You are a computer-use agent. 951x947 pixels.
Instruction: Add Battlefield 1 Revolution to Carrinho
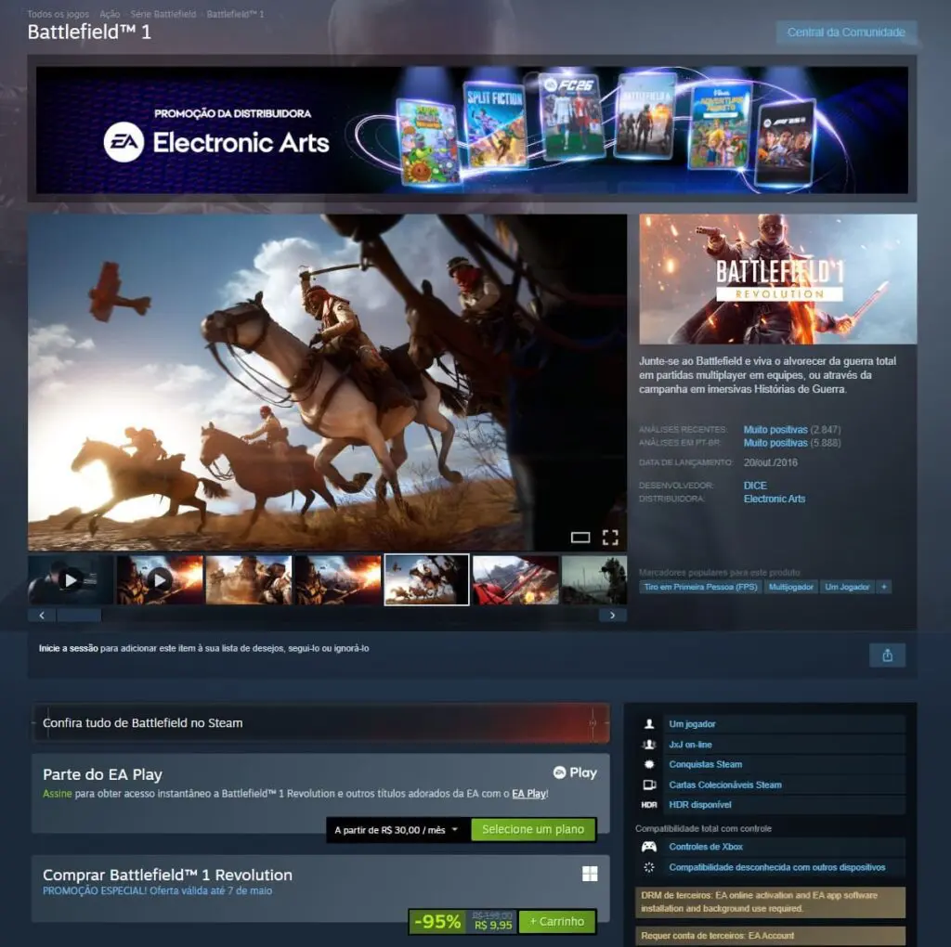point(557,922)
